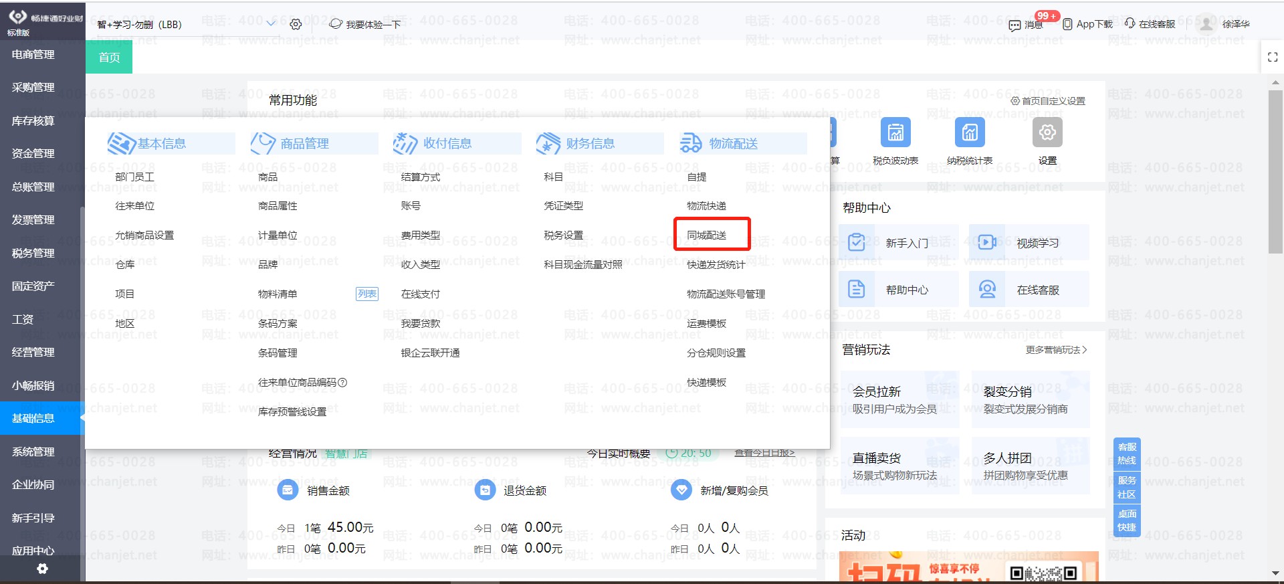Click the 我要体验一下 bubble icon
Image resolution: width=1284 pixels, height=584 pixels.
(x=336, y=24)
